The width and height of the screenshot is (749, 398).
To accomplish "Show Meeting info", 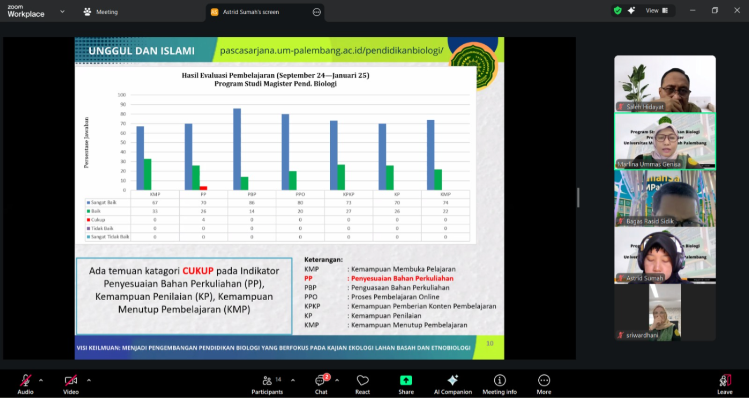I will click(x=499, y=384).
